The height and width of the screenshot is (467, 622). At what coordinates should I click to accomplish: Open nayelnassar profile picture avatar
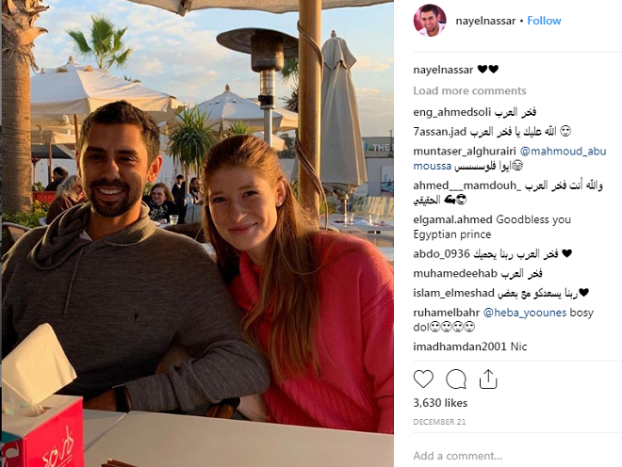coord(430,21)
